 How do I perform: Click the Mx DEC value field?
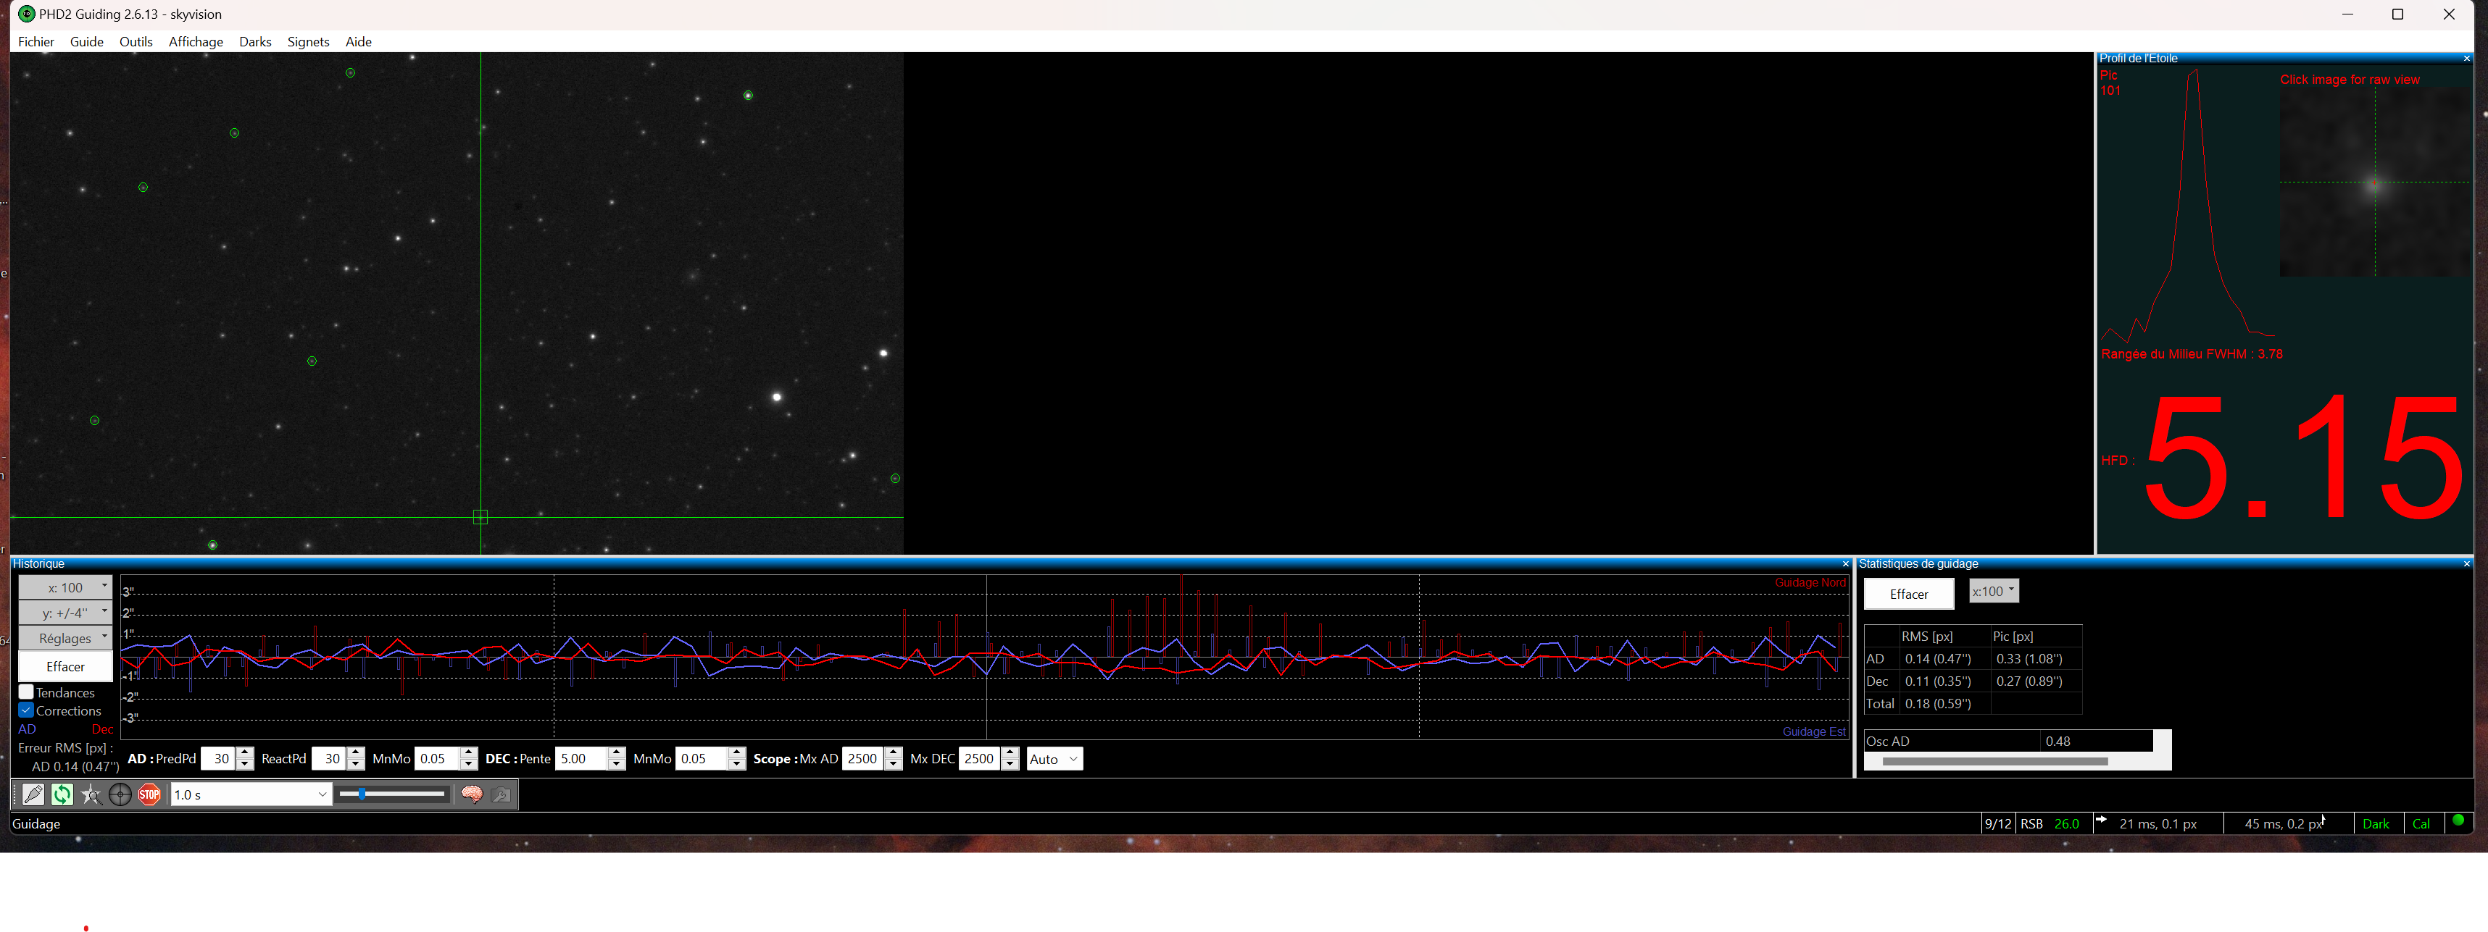click(x=981, y=758)
